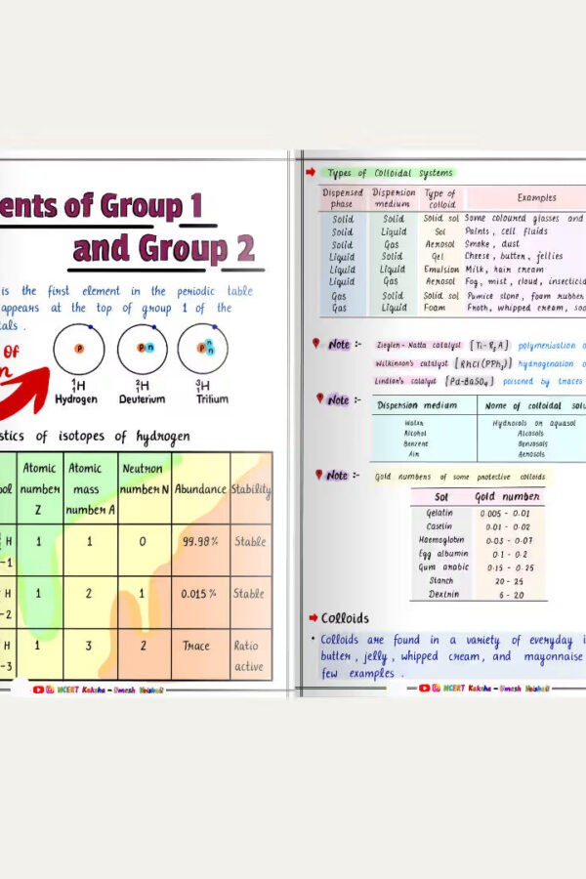Select the 'Atomic mass number A' header
586x879 pixels.
90,488
